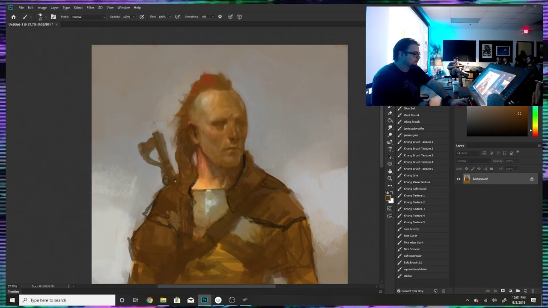The width and height of the screenshot is (548, 308).
Task: Toggle filter for pixel layers icon
Action: 484,153
